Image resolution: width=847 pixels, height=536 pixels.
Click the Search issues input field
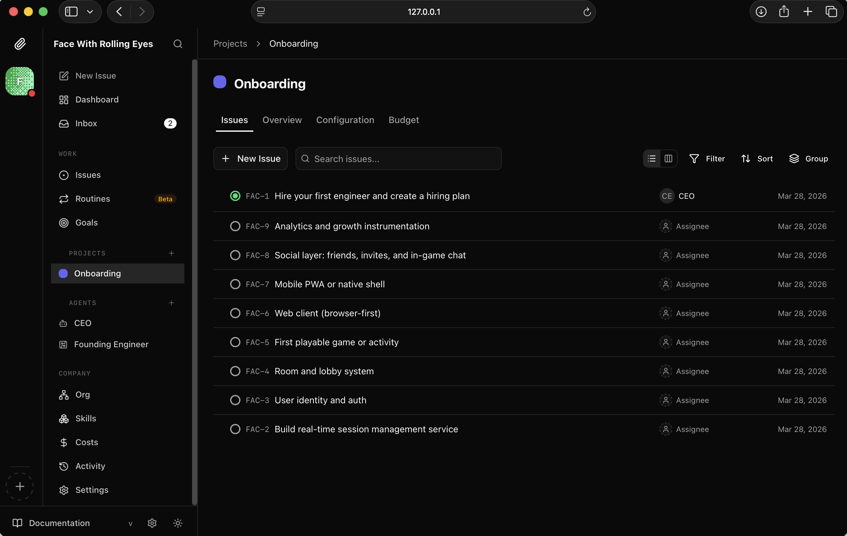point(399,158)
